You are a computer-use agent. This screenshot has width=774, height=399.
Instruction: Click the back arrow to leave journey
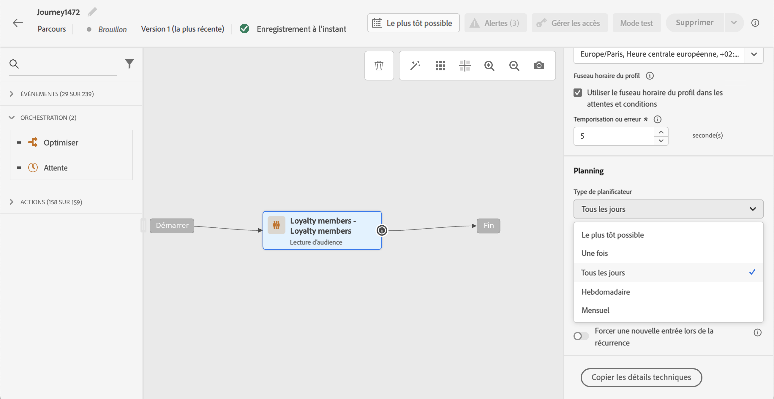tap(18, 23)
